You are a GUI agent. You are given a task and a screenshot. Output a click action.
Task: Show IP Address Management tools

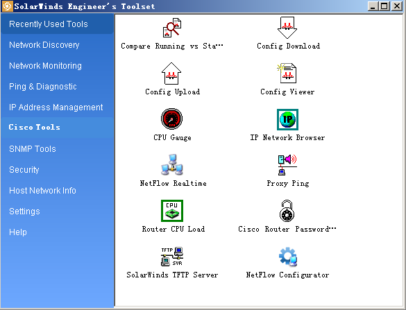click(x=57, y=107)
